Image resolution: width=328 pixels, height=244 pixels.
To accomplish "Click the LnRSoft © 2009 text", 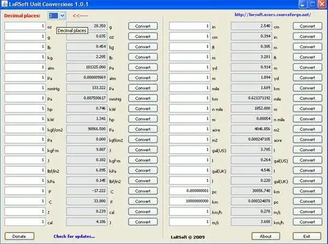I will (x=188, y=237).
